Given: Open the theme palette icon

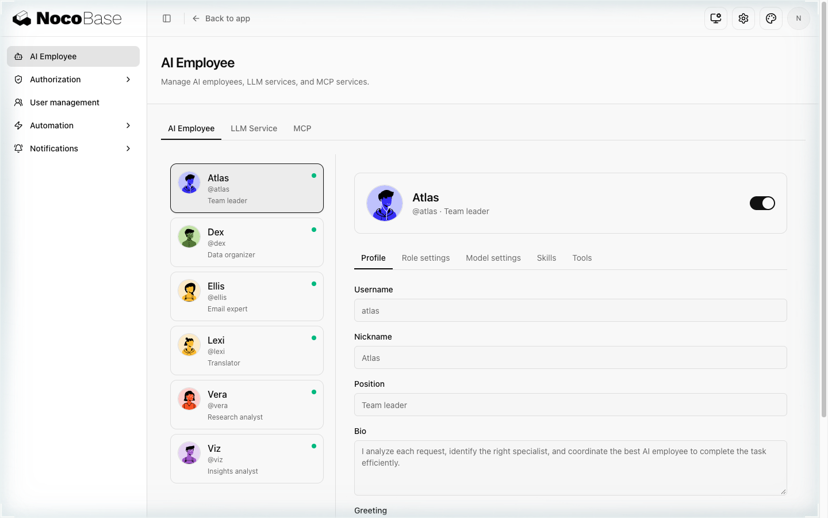Looking at the screenshot, I should pyautogui.click(x=771, y=18).
